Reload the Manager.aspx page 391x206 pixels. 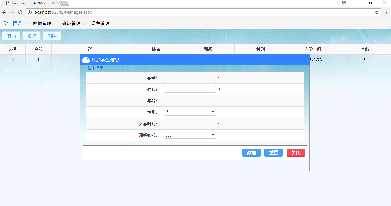pos(20,12)
